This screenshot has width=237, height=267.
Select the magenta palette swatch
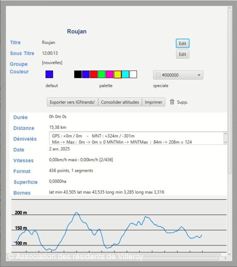(110, 74)
